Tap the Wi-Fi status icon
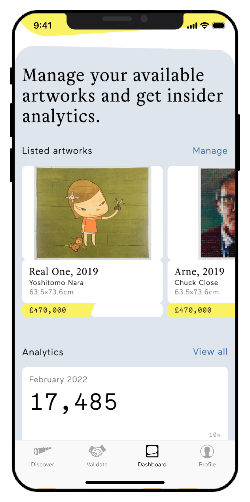The height and width of the screenshot is (502, 250). tap(205, 25)
